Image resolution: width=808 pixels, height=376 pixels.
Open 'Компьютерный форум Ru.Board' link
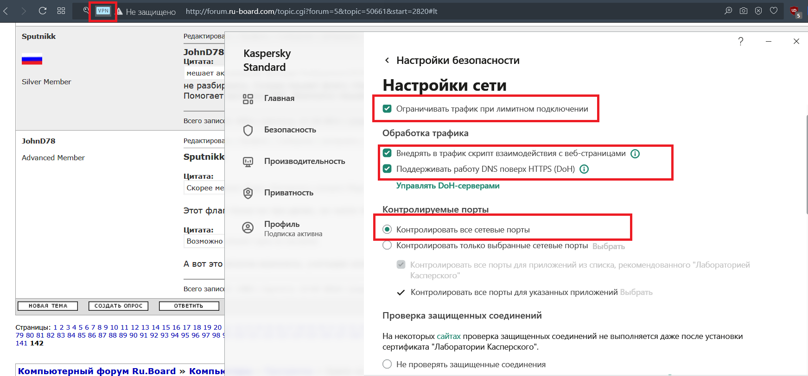(x=97, y=371)
